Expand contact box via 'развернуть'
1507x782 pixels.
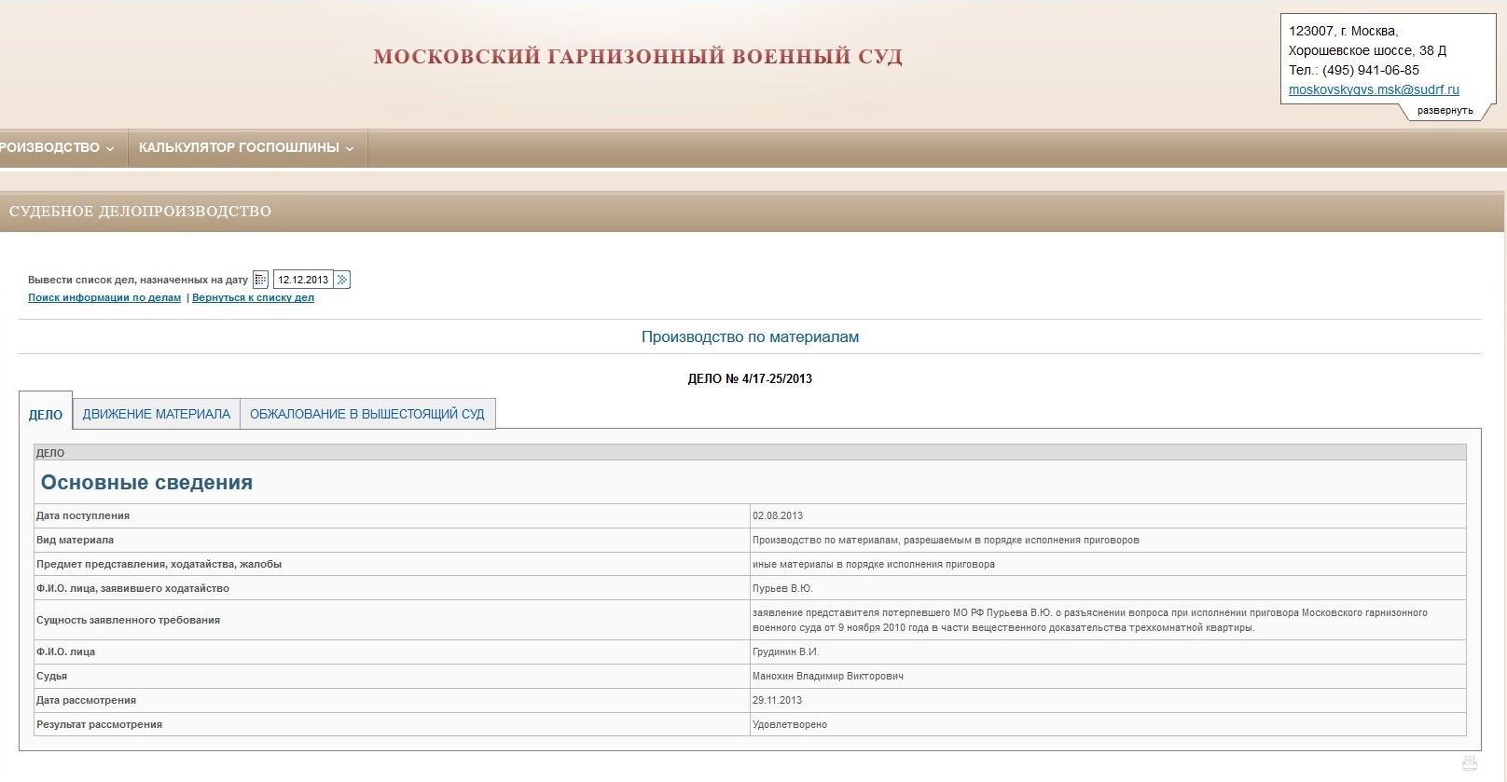[1445, 111]
